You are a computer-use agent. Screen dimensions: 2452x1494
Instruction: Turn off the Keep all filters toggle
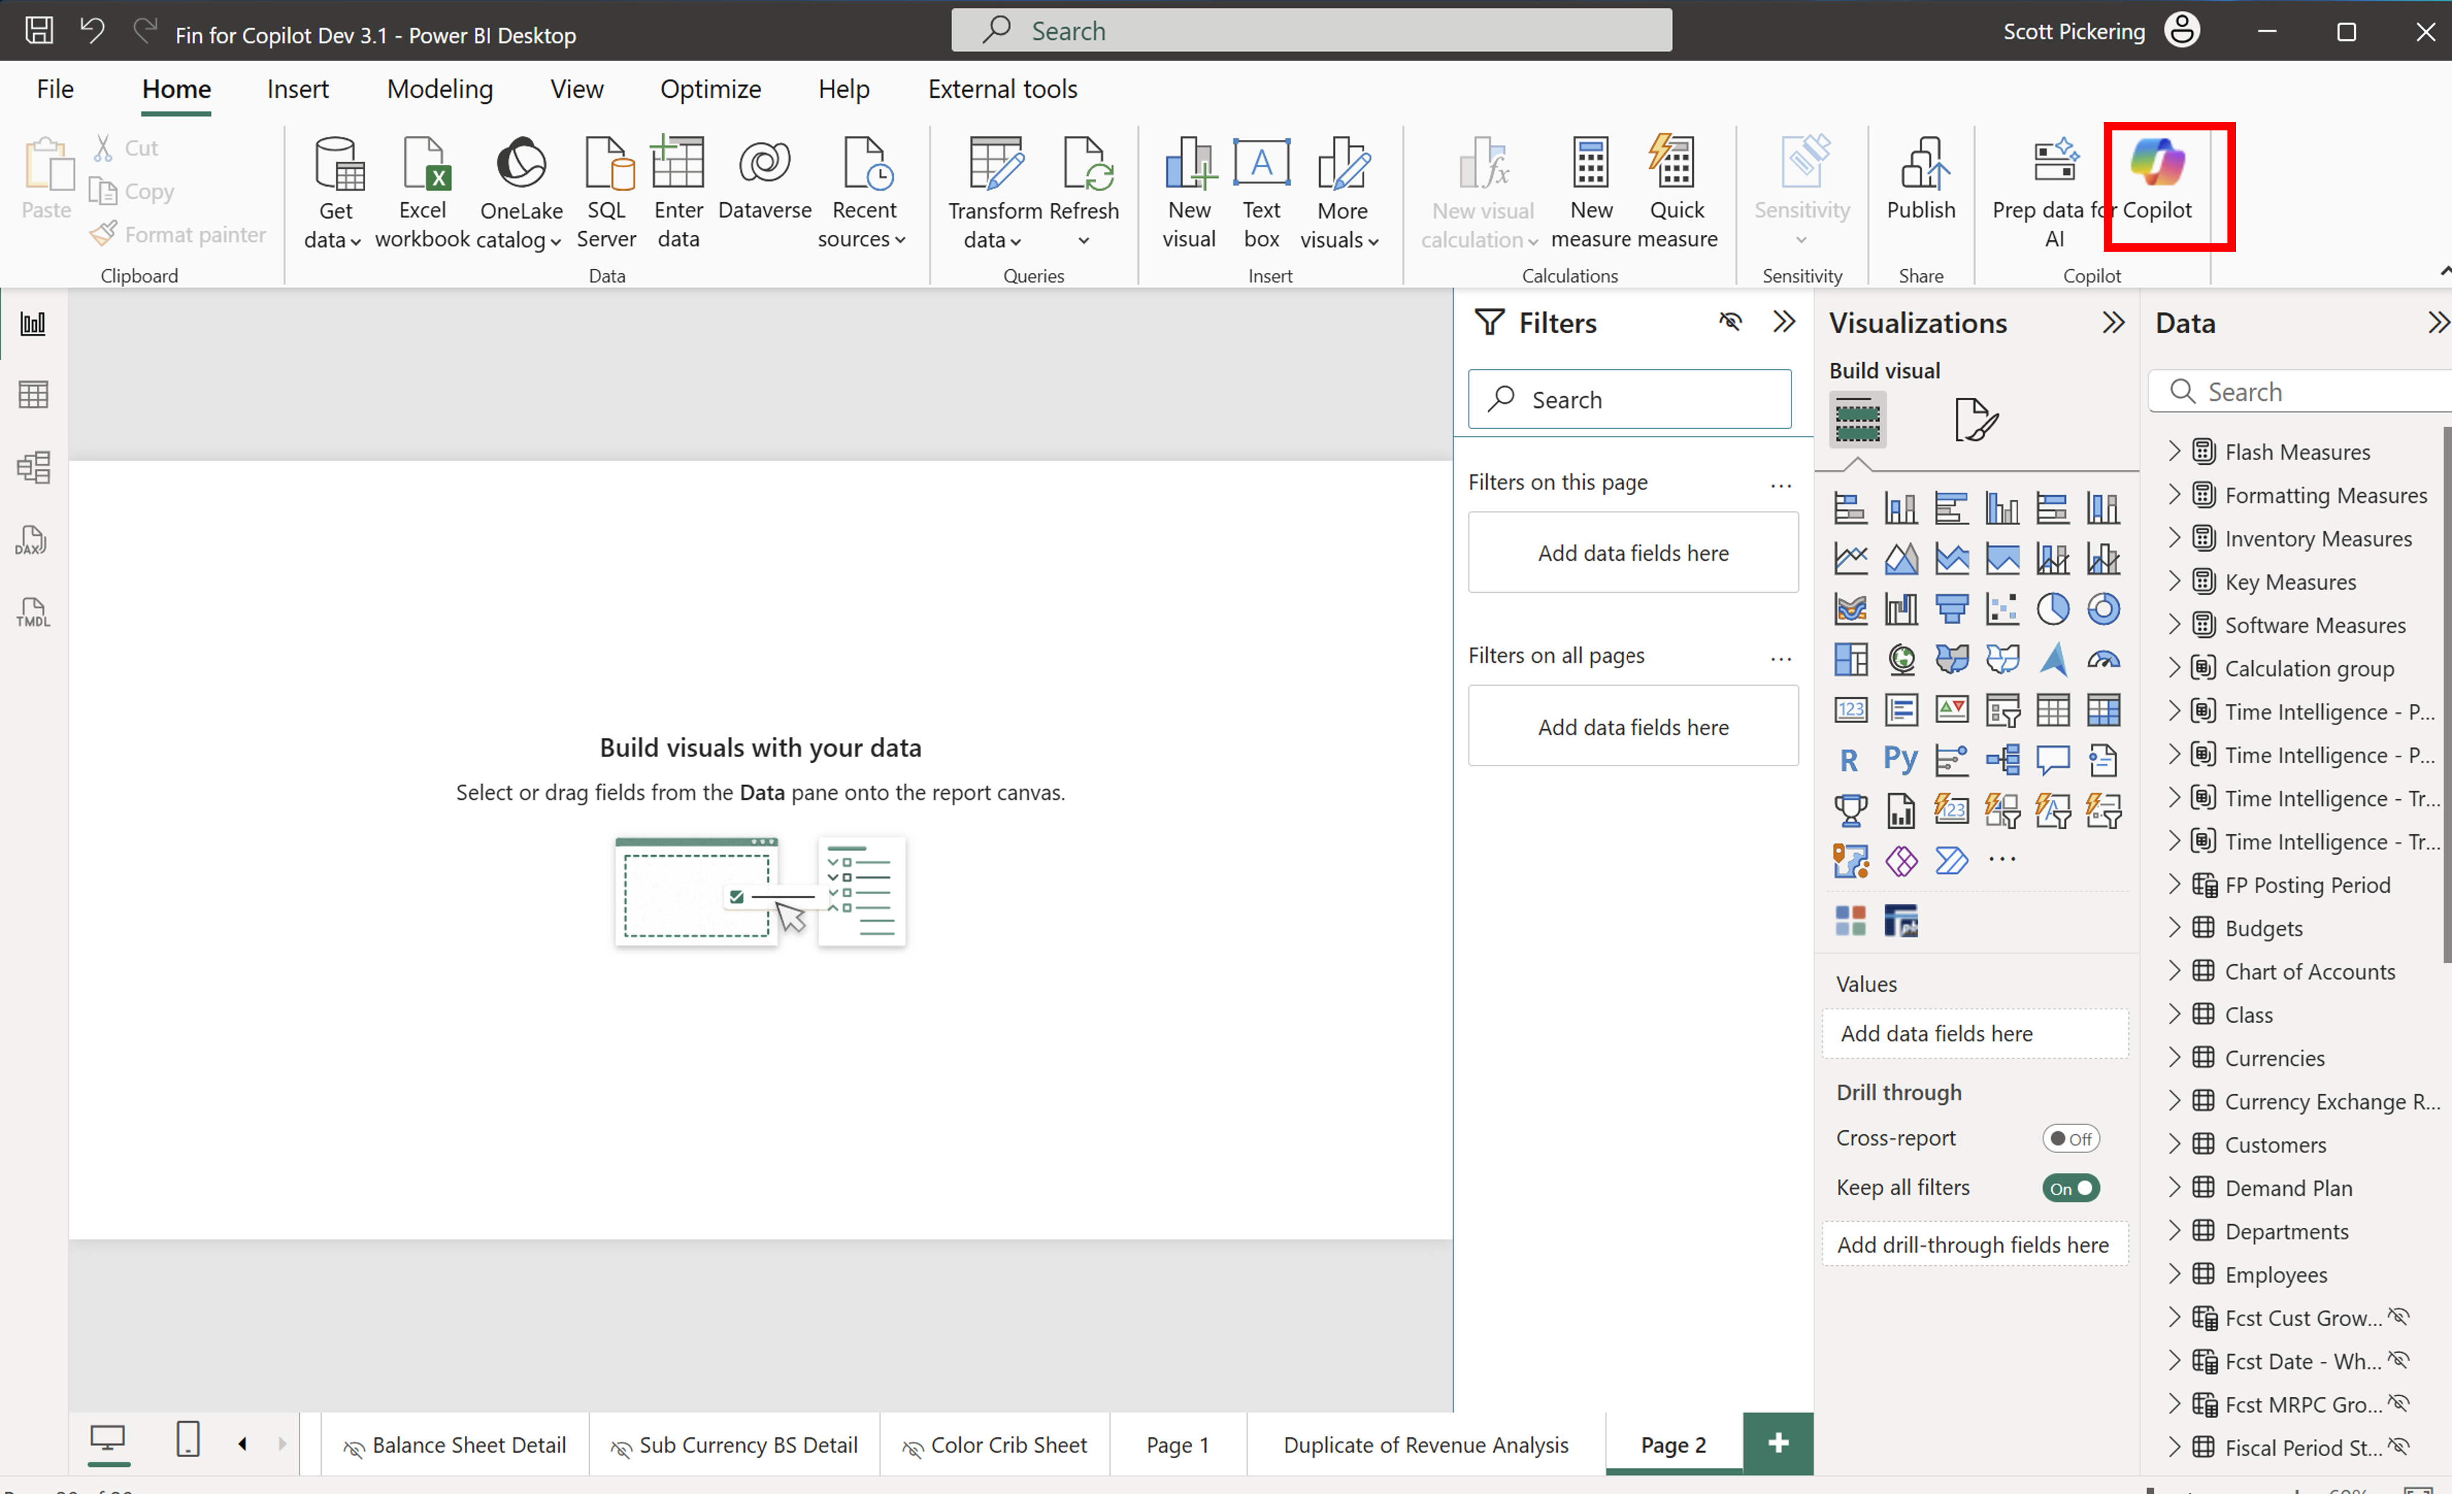point(2070,1187)
